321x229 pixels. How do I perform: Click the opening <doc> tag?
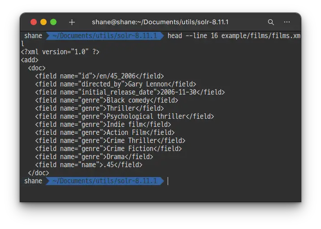37,68
